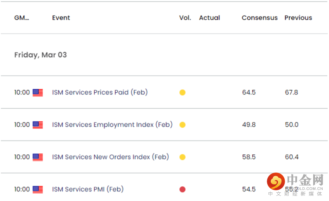
Task: Open ISM Services New Orders Index (Feb) event
Action: [110, 157]
